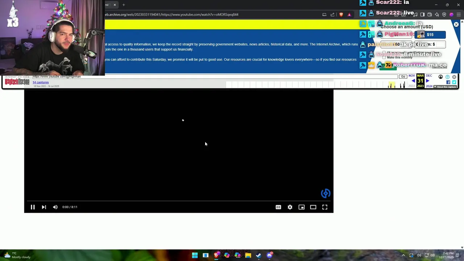Select the $15 donation amount
The image size is (464, 261).
point(430,34)
